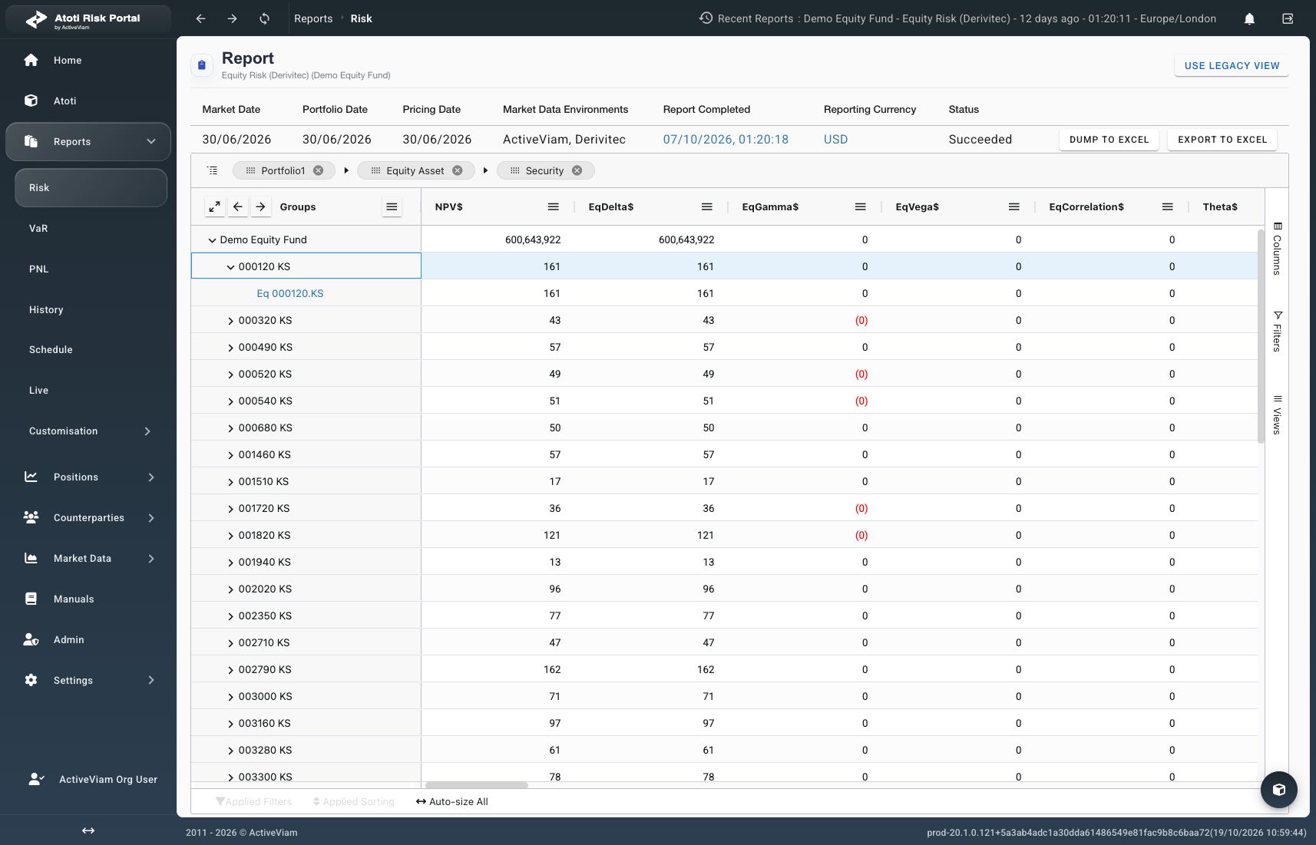Click the left arrow in Groups header

coord(238,206)
